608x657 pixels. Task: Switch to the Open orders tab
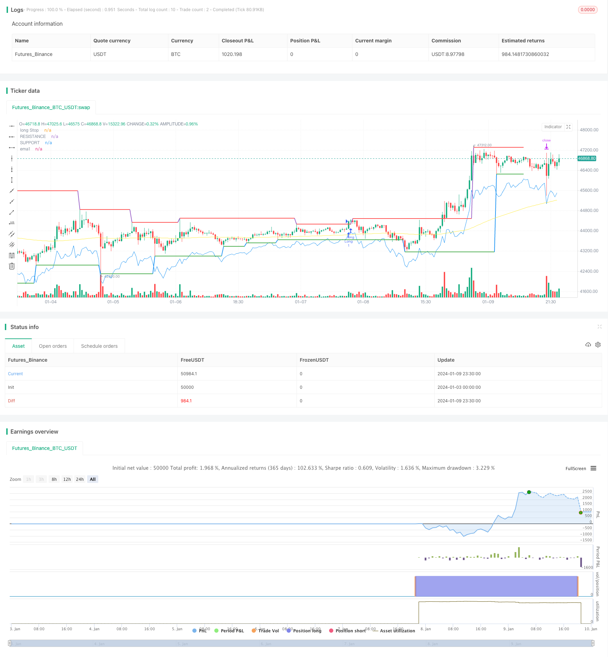53,346
